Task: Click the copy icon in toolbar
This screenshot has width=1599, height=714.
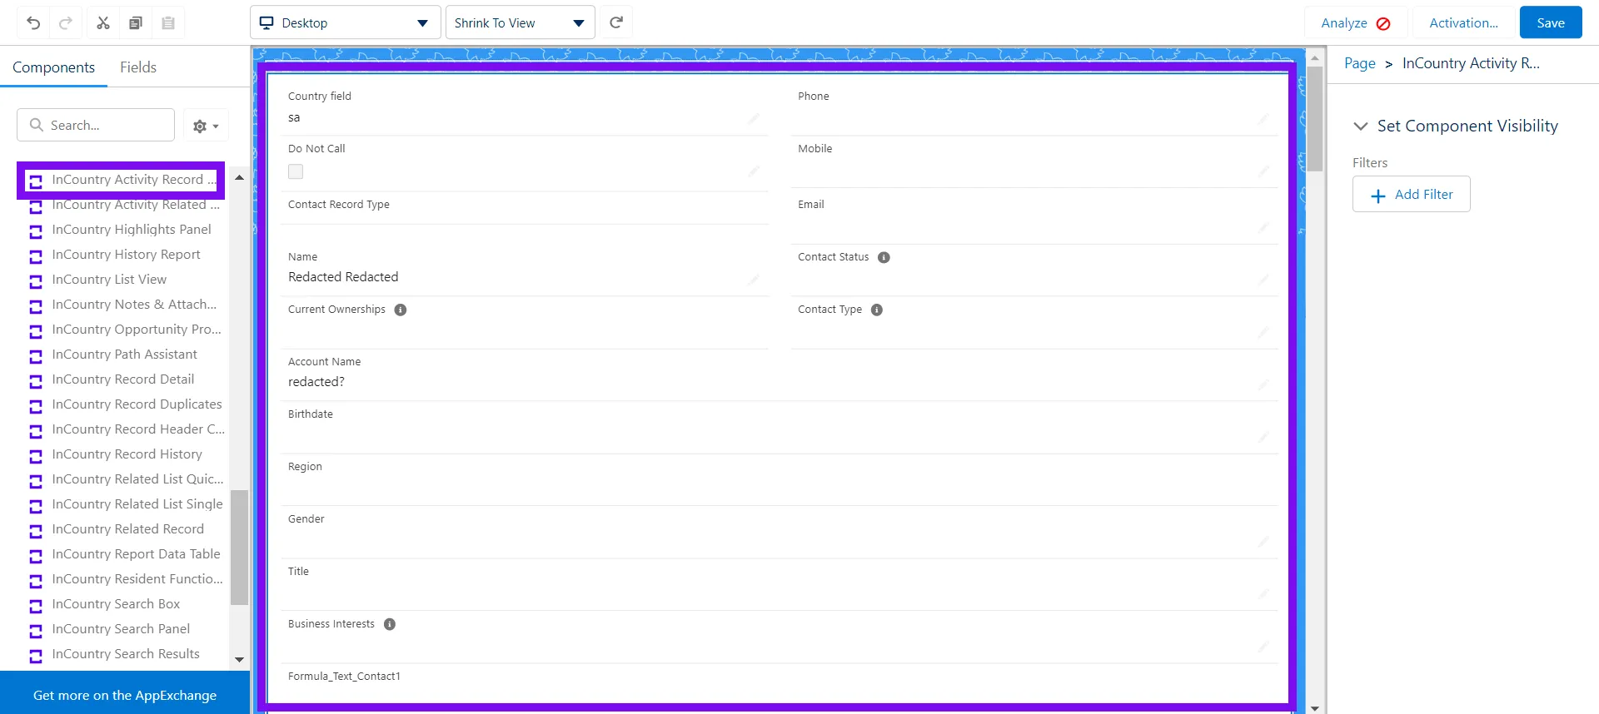Action: click(136, 23)
